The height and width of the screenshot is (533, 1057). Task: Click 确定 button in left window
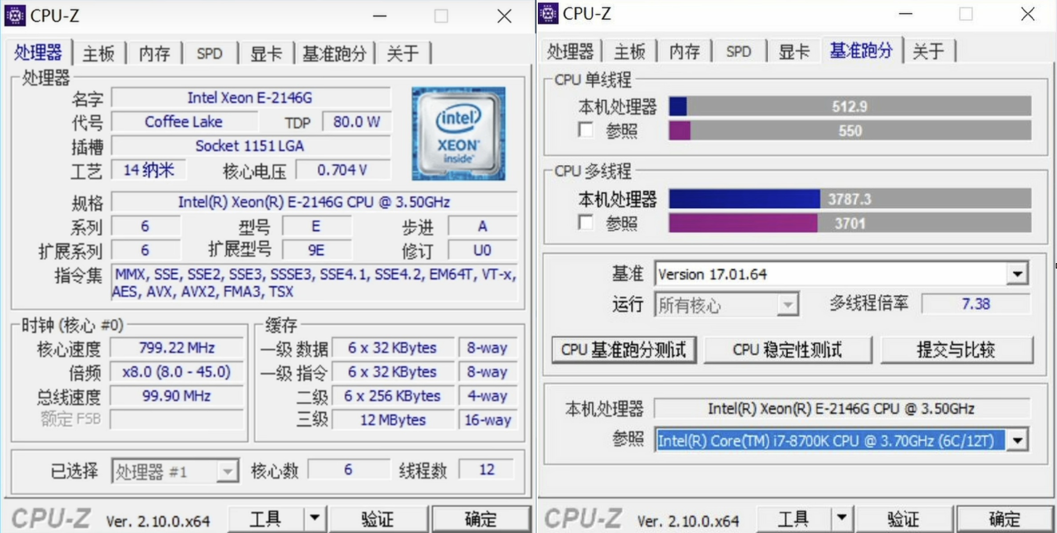[481, 518]
